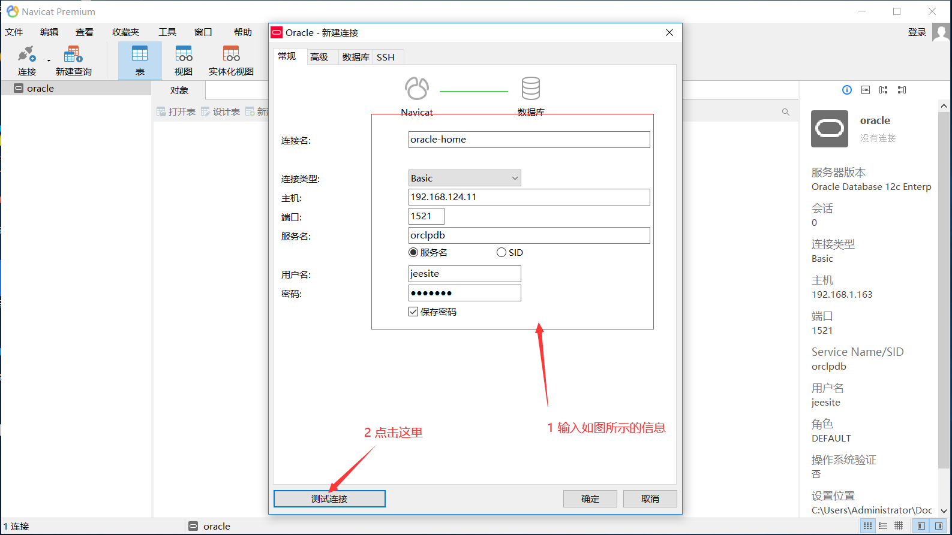
Task: Click the 连接 (Connection) toolbar icon
Action: pyautogui.click(x=27, y=61)
